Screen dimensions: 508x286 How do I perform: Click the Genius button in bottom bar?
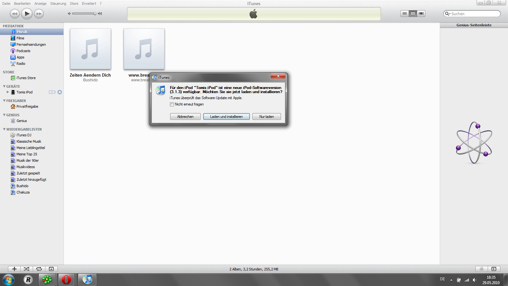coord(482,269)
